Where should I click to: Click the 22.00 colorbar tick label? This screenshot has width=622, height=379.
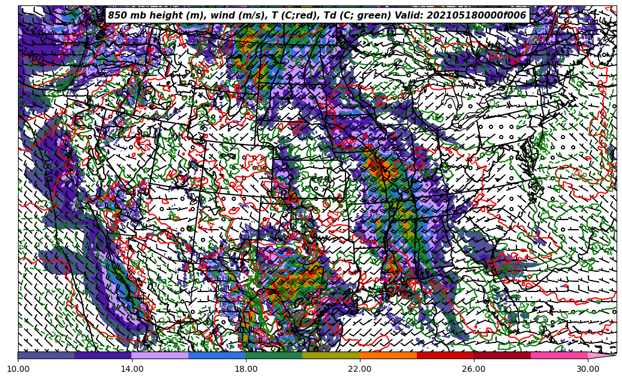point(360,369)
